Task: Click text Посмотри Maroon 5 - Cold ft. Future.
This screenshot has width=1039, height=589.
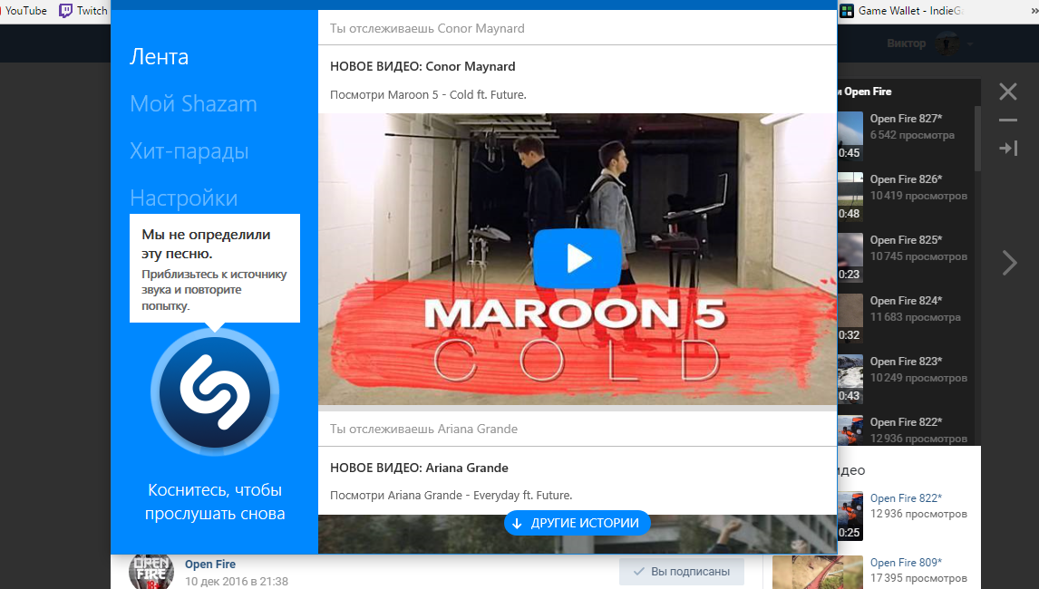Action: click(x=428, y=95)
